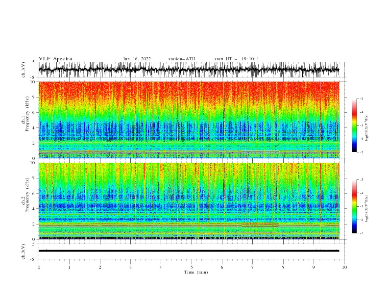Click the time axis tick label 2
This screenshot has height=300, width=388.
click(100, 267)
